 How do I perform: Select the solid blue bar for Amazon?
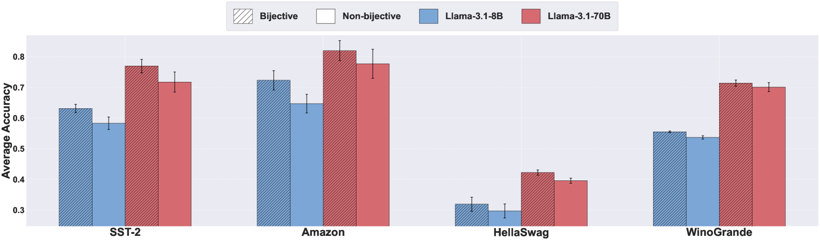pyautogui.click(x=307, y=165)
